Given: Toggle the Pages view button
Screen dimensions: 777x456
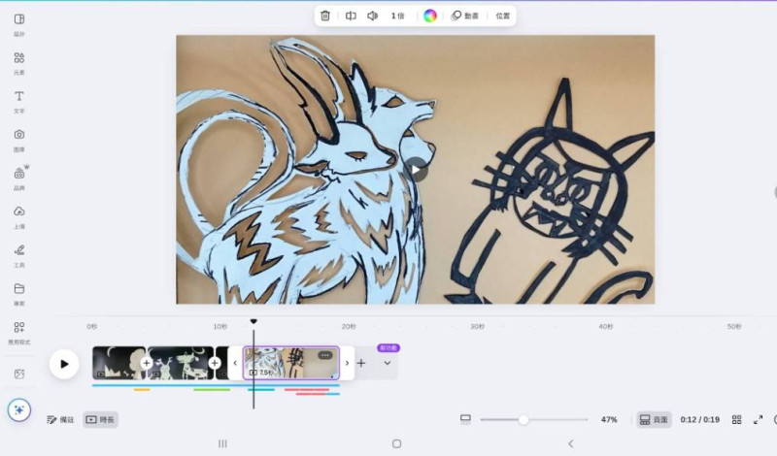Looking at the screenshot, I should [654, 420].
